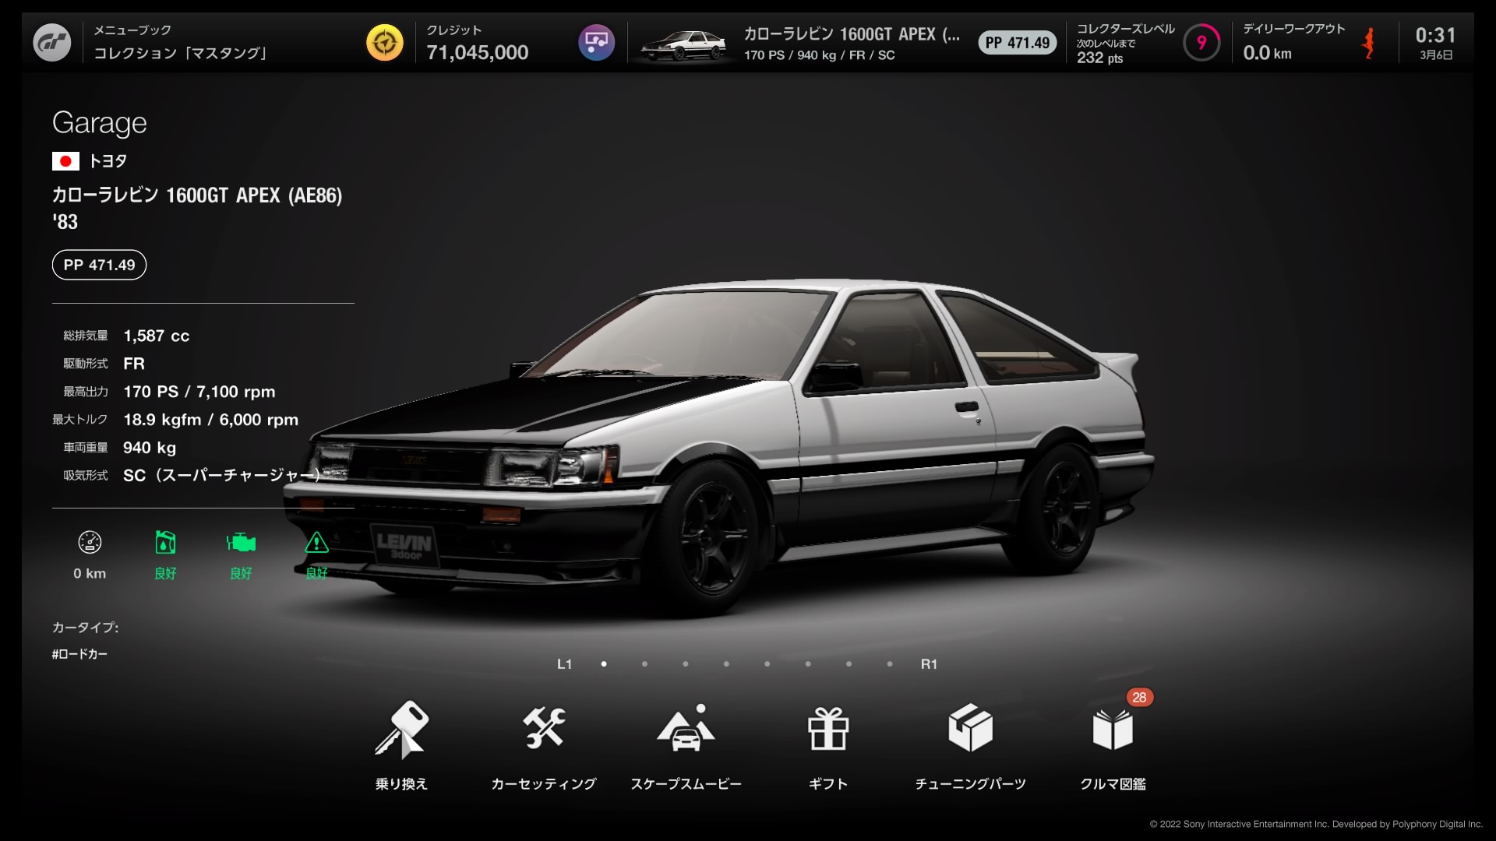Open the menu book collection icon
Viewport: 1496px width, 841px height.
[385, 43]
